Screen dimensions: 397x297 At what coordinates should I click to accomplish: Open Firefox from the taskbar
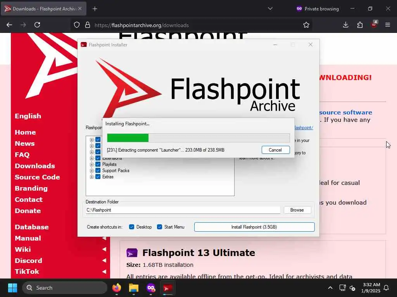pyautogui.click(x=117, y=288)
